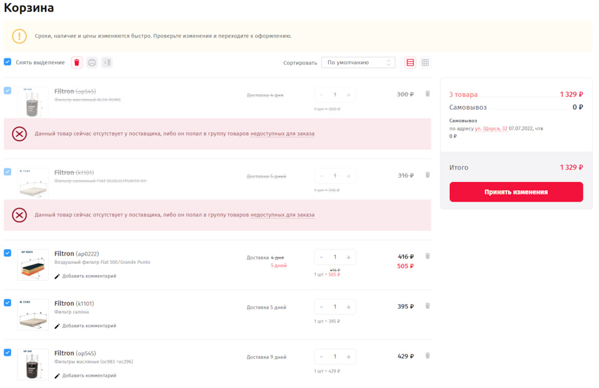
Task: Click the Итого total label
Action: [x=459, y=167]
